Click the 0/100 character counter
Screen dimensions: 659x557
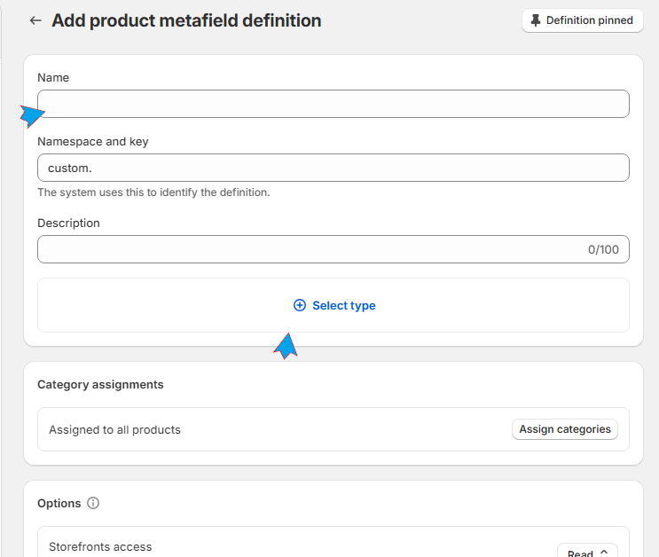603,249
